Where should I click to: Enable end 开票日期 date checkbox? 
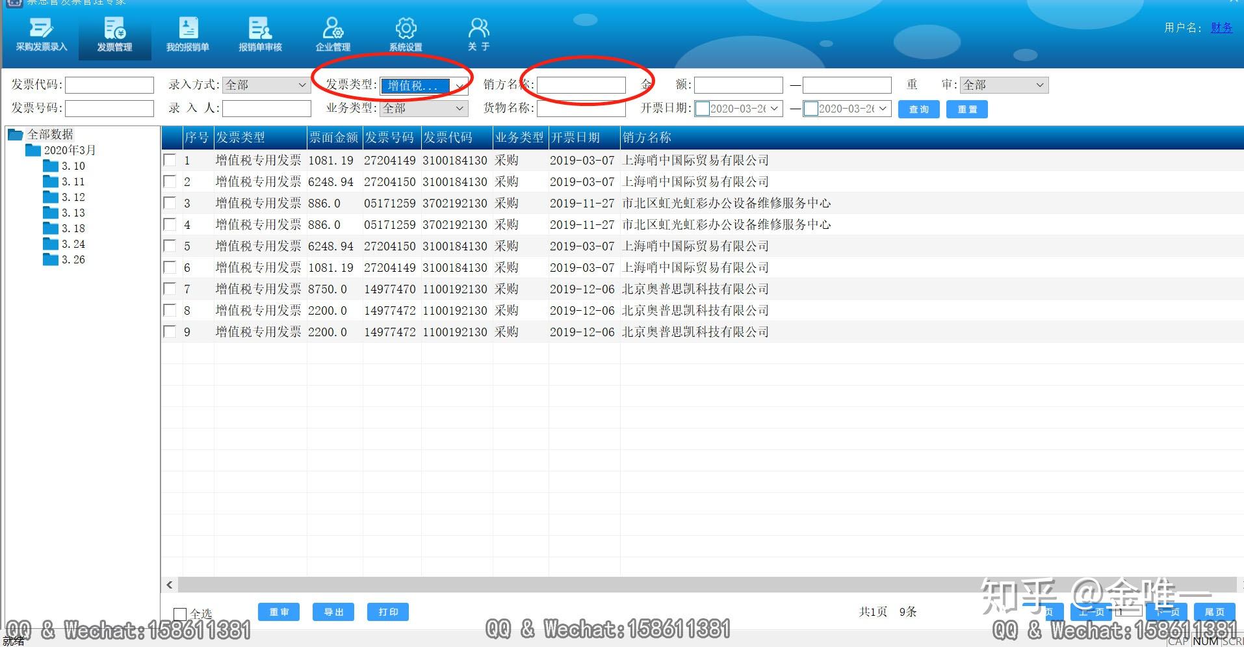810,109
